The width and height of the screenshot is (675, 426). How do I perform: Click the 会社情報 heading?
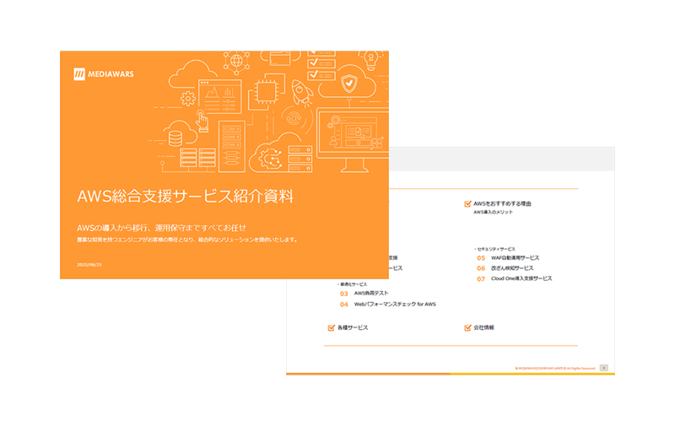(483, 327)
